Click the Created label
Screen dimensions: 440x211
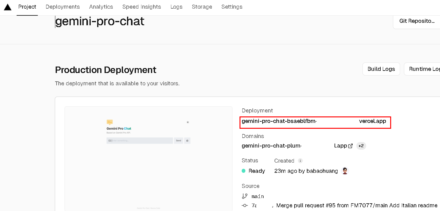(x=284, y=161)
